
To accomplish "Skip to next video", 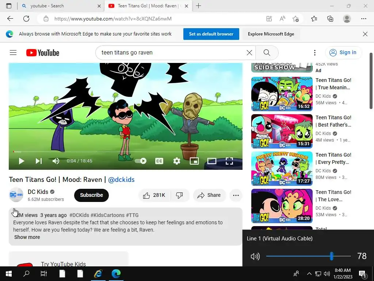I will click(39, 161).
